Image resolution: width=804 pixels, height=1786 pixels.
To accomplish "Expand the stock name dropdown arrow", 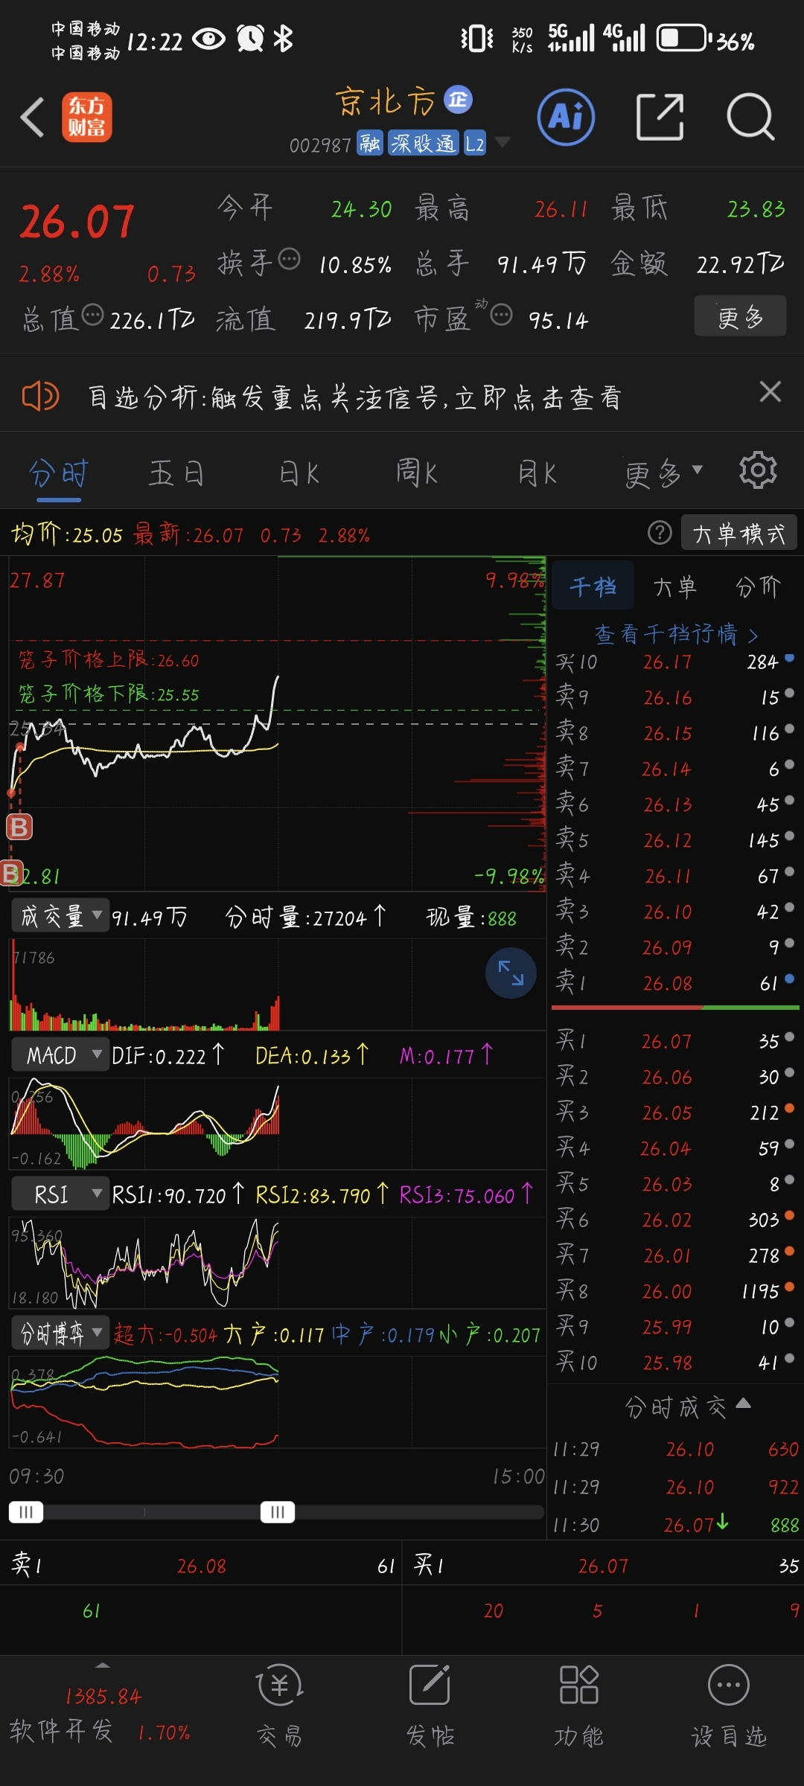I will (503, 141).
